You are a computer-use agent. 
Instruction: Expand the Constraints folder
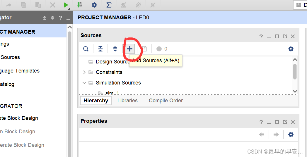(x=84, y=72)
